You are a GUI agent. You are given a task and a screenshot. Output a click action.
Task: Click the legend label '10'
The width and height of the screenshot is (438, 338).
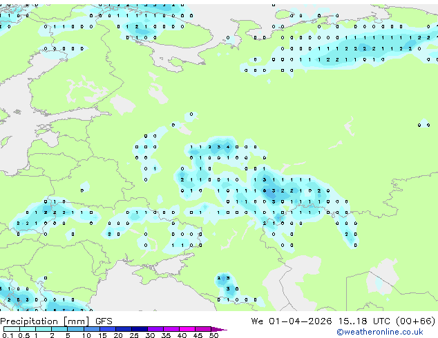86,335
